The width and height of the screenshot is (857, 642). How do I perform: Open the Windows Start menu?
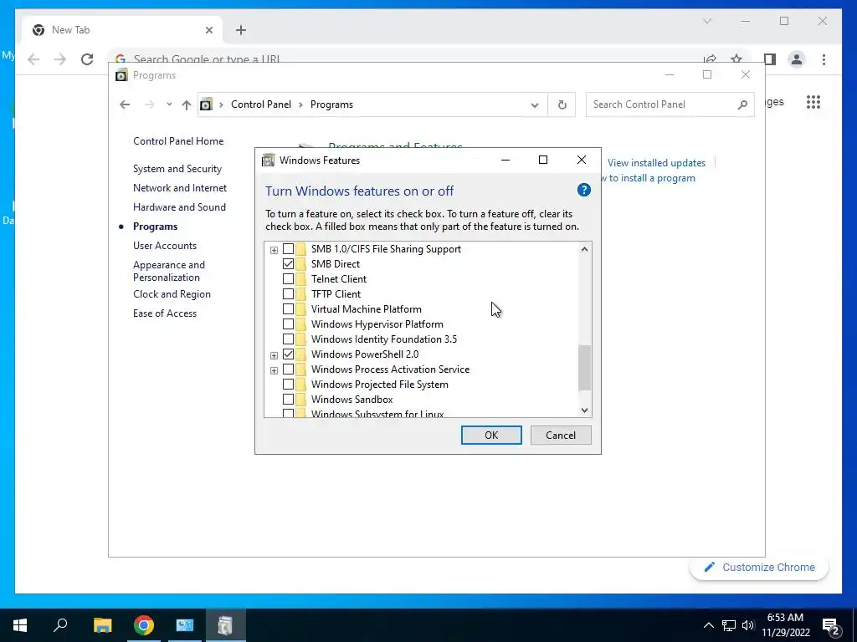tap(20, 625)
